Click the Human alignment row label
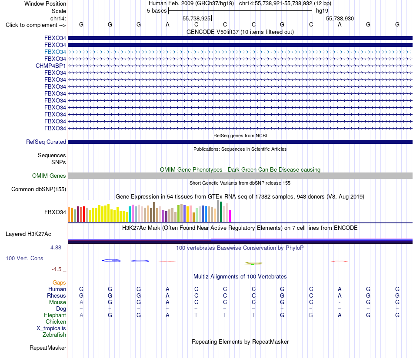This screenshot has width=413, height=358. 57,289
